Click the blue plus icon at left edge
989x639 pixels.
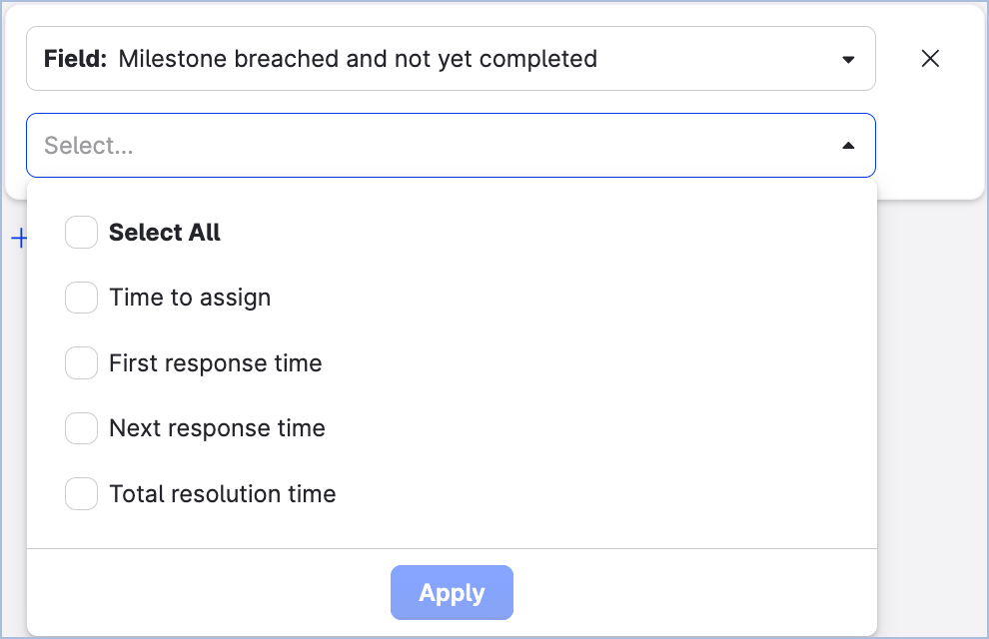pyautogui.click(x=17, y=239)
